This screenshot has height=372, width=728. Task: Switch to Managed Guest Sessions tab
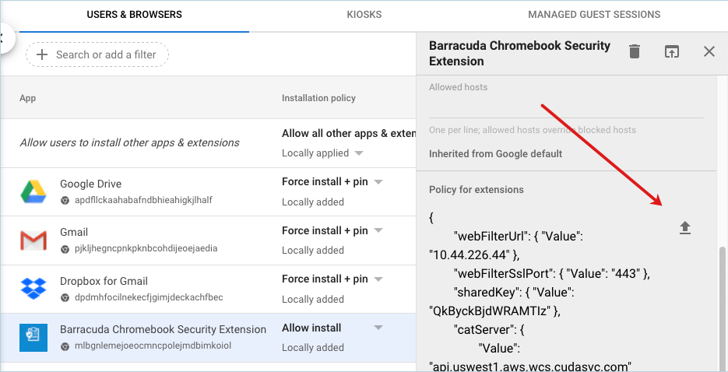click(x=594, y=14)
